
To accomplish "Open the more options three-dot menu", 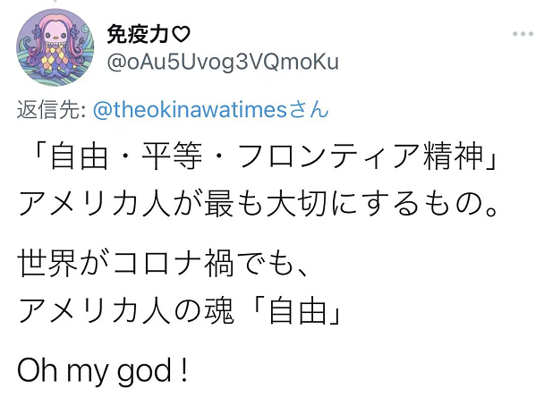I will [x=522, y=34].
